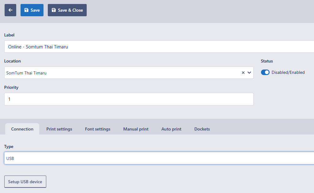
Task: Open the Font settings tab
Action: [x=98, y=129]
